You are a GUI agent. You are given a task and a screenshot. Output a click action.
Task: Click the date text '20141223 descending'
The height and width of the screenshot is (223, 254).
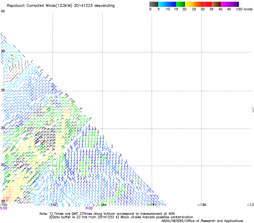94,6
